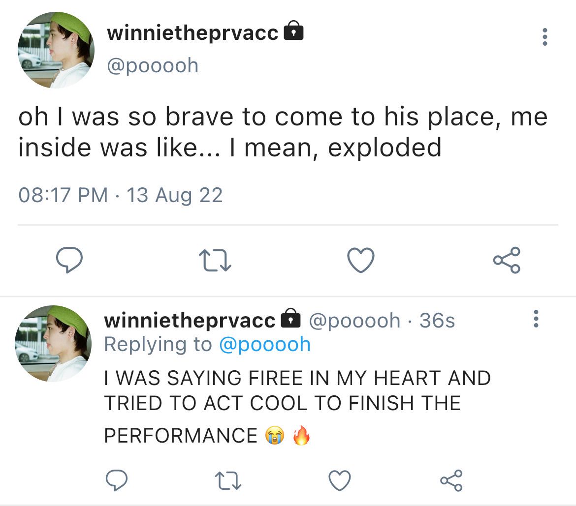Open the main tweet author's profile picture
Screen dimensions: 576x506
point(56,50)
